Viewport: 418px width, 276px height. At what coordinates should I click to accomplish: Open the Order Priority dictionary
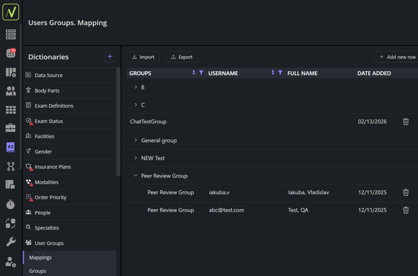(x=70, y=197)
